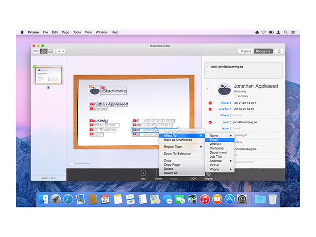Click the contact's apple avatar picture
Image resolution: width=316 pixels, height=237 pixels.
point(224,90)
